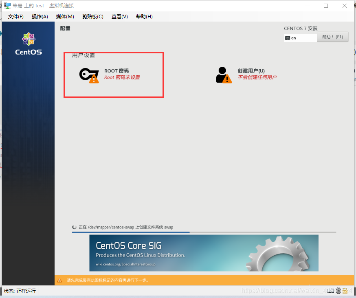The image size is (356, 298).
Task: Open the 文件(F) menu
Action: click(15, 17)
